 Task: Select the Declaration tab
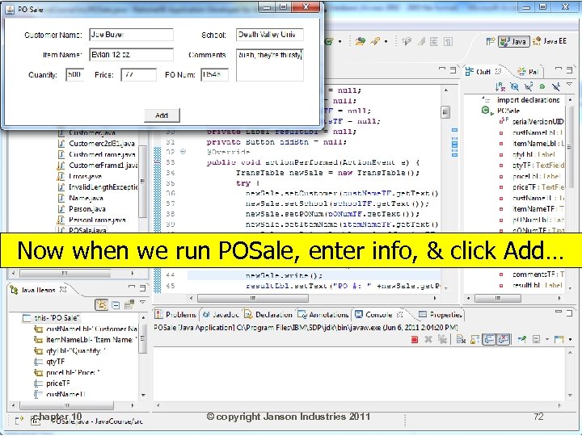pos(268,314)
